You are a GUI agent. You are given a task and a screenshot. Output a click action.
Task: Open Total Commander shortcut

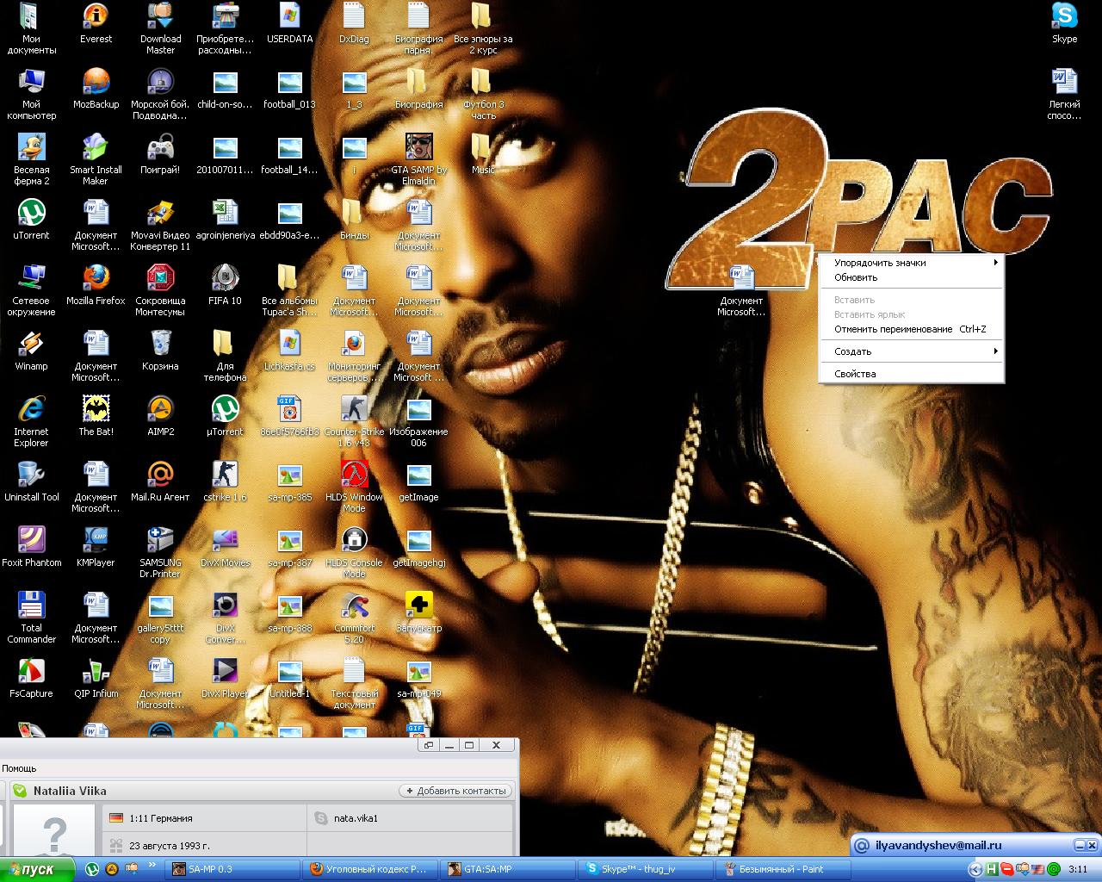tap(31, 618)
